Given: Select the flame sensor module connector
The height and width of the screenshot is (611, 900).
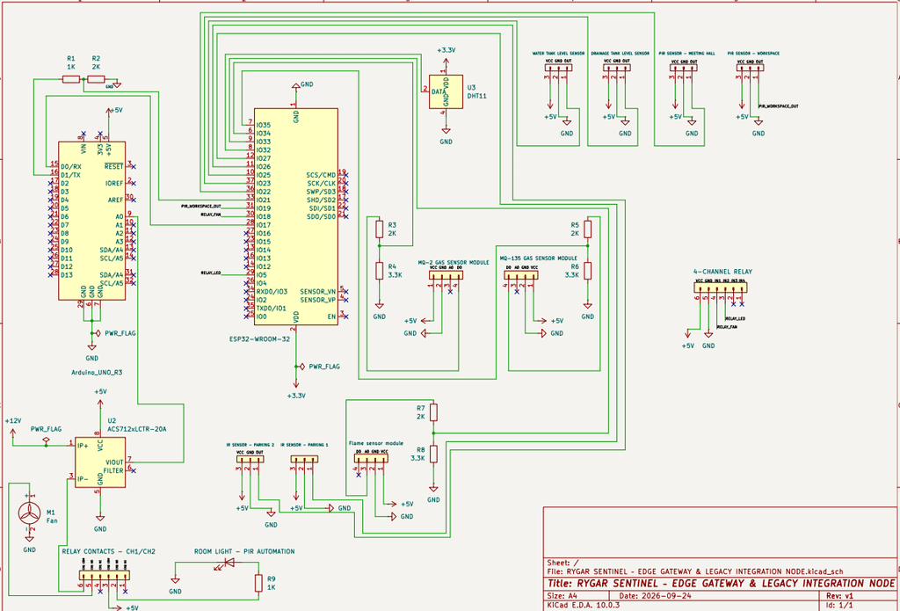Looking at the screenshot, I should (371, 459).
